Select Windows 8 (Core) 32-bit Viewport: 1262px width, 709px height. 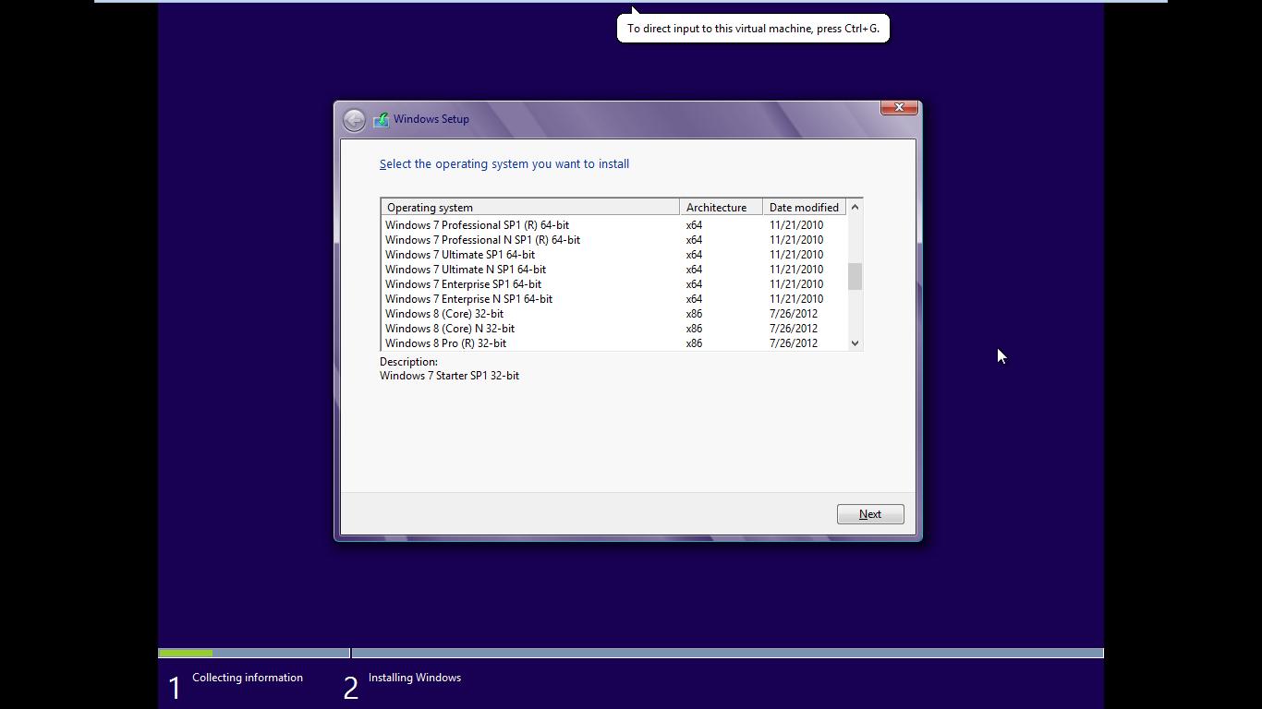pyautogui.click(x=613, y=314)
